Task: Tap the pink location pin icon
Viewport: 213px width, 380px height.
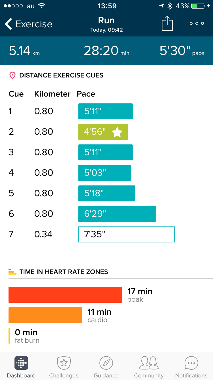Action: 12,75
